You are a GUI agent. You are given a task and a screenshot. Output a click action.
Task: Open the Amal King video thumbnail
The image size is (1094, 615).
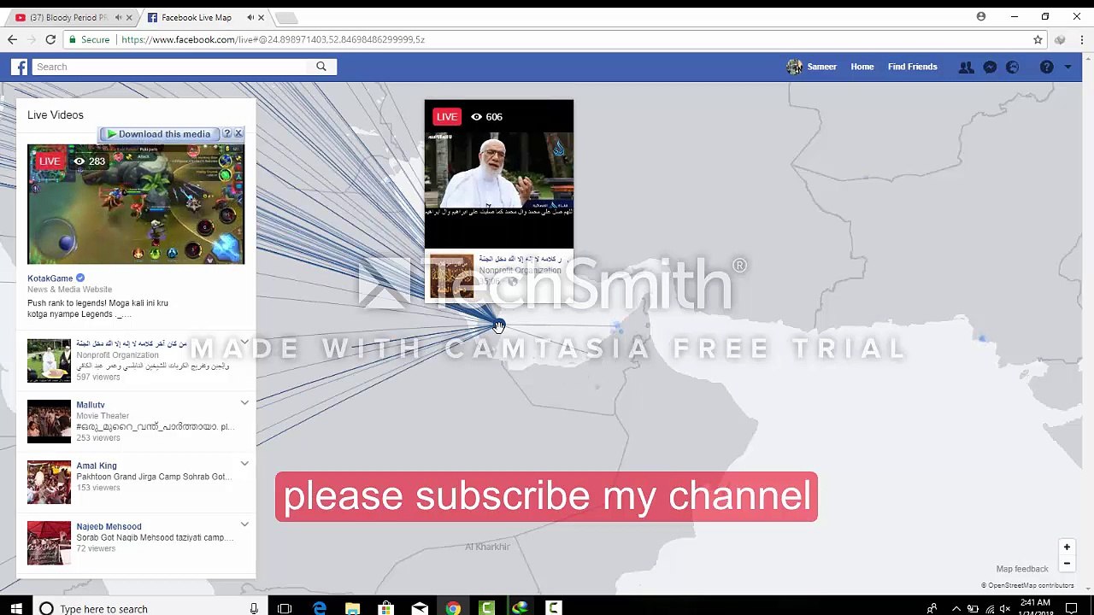pos(49,482)
